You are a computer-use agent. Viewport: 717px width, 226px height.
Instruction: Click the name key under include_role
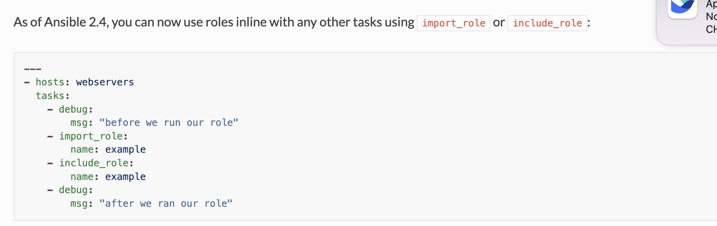pyautogui.click(x=82, y=177)
